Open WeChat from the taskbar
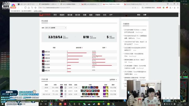Viewport: 189px width, 106px height. 84,104
